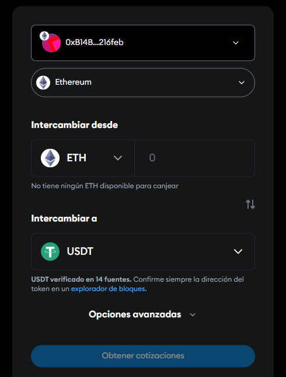Expand the Ethereum network dropdown arrow
Image resolution: width=286 pixels, height=377 pixels.
242,82
